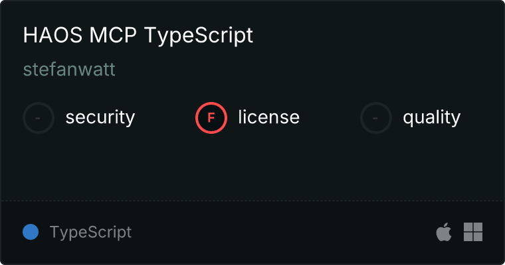Screen dimensions: 505x265
Task: Click the dash inside the security badge
Action: (x=39, y=118)
